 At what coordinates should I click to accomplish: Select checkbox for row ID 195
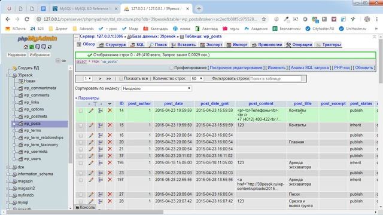click(81, 163)
